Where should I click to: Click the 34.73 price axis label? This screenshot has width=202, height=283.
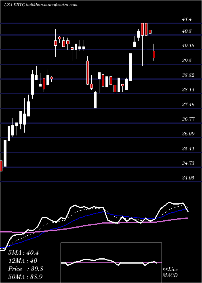(x=188, y=163)
